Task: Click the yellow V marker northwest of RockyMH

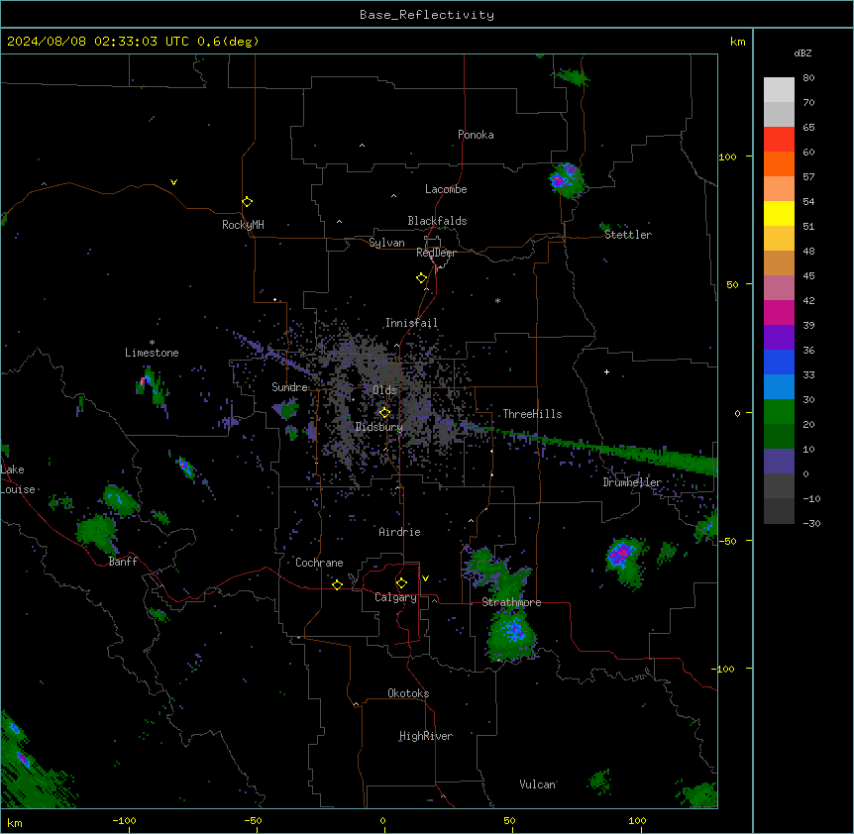Action: [x=173, y=182]
